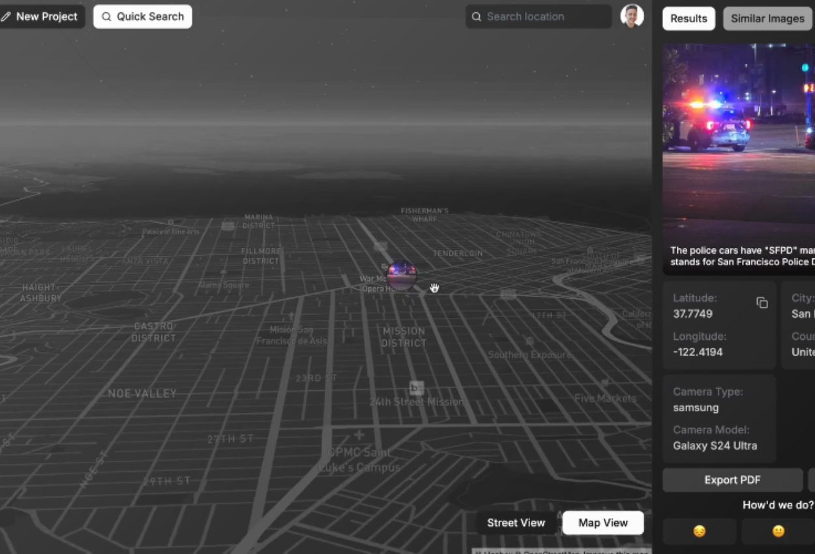The image size is (815, 554).
Task: Click the Fillmore District map label
Action: [261, 256]
